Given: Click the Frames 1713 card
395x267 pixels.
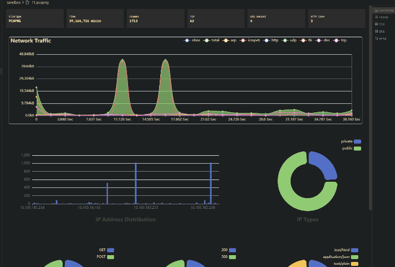Looking at the screenshot, I should click(156, 19).
